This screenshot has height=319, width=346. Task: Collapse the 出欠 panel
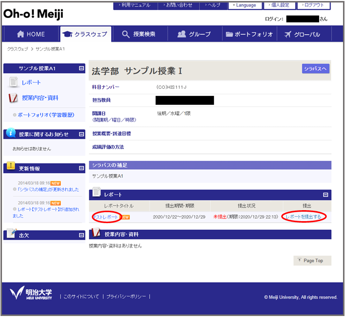(x=81, y=235)
